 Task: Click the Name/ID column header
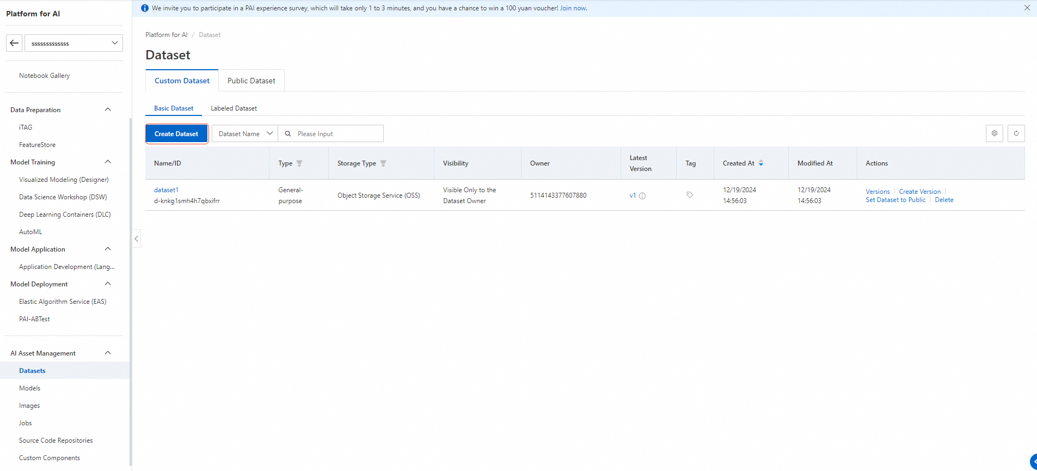pyautogui.click(x=168, y=163)
